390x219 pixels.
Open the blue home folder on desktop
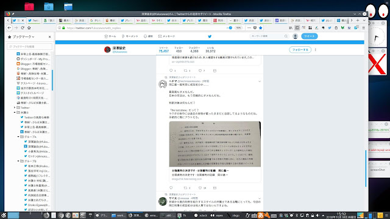click(x=49, y=6)
